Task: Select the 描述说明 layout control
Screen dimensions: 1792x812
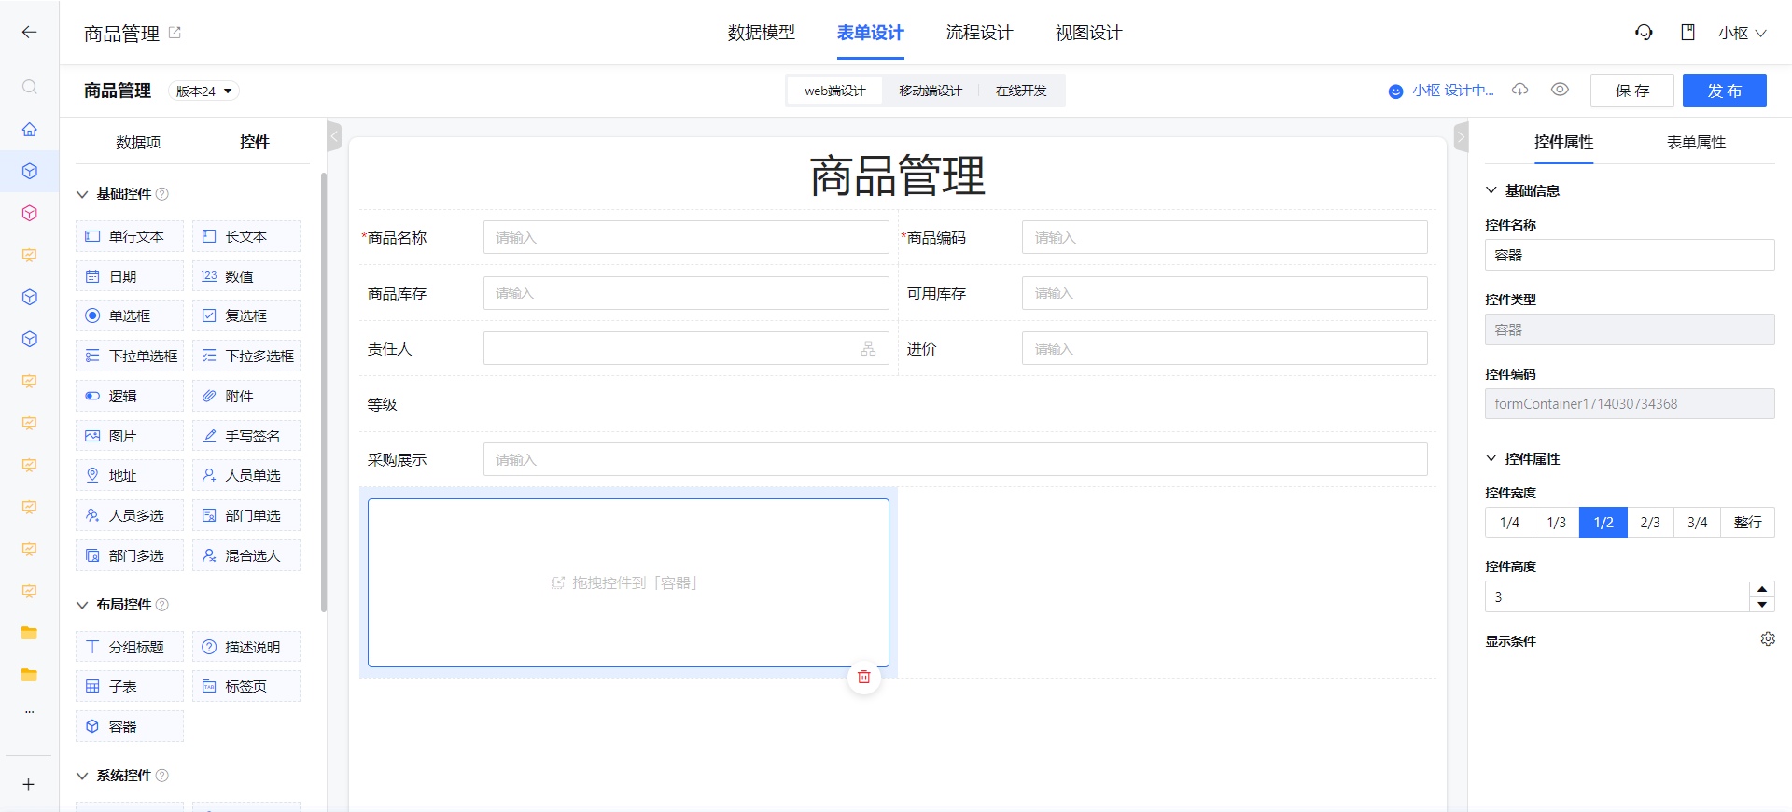Action: [246, 647]
